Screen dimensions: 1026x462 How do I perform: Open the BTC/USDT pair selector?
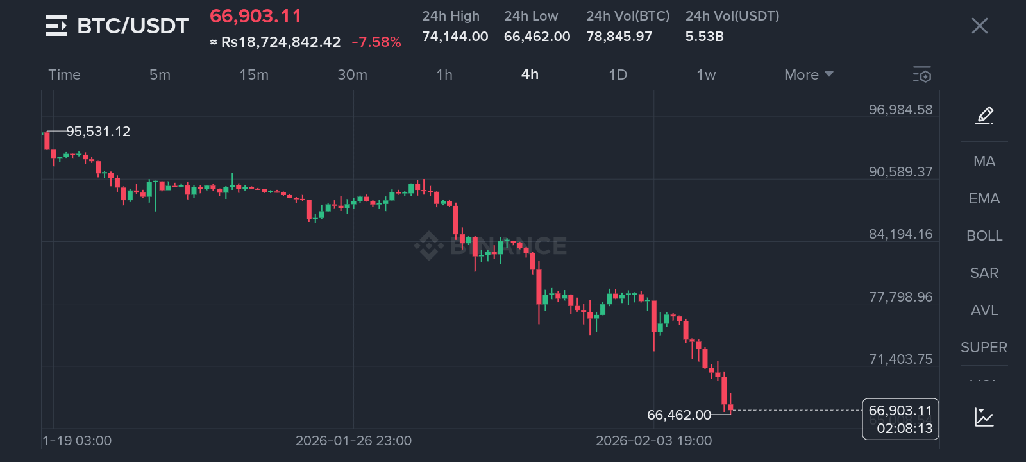[133, 26]
